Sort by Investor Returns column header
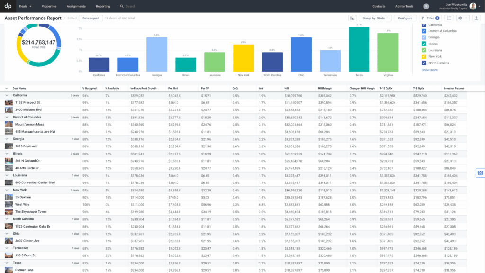Viewport: 485px width, 273px height. click(454, 88)
